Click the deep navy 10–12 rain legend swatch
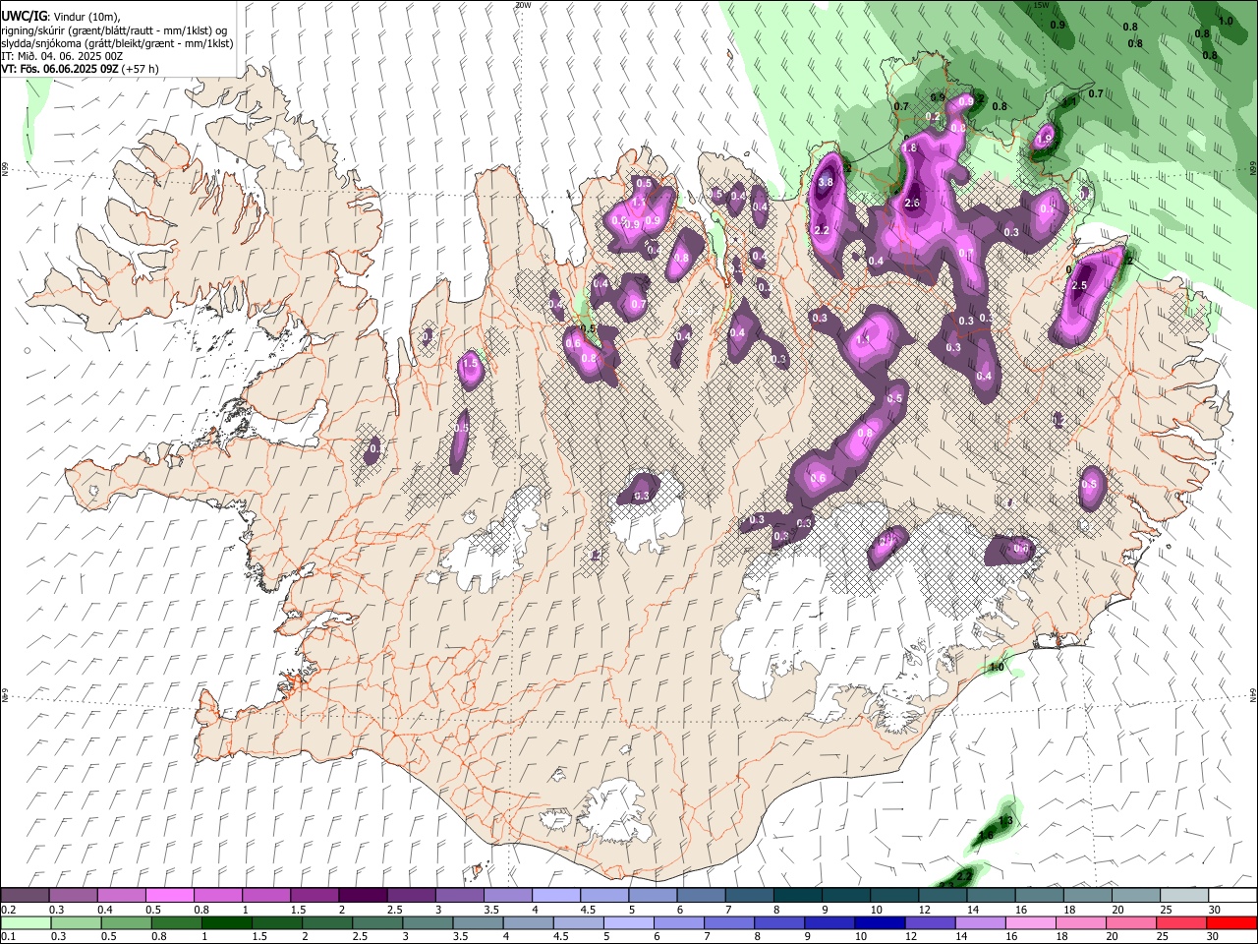The image size is (1258, 944). [880, 922]
